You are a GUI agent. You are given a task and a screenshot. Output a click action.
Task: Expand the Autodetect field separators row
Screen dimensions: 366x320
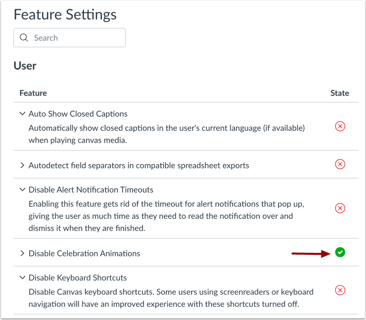[22, 165]
